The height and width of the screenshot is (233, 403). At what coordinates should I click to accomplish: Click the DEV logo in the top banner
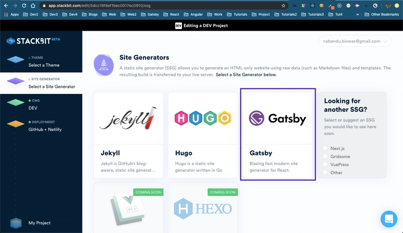pyautogui.click(x=178, y=26)
